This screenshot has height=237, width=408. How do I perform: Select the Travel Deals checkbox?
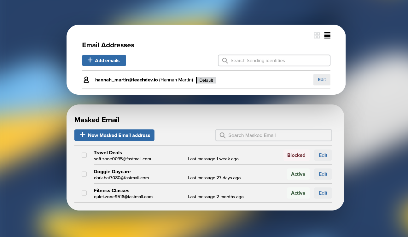84,155
